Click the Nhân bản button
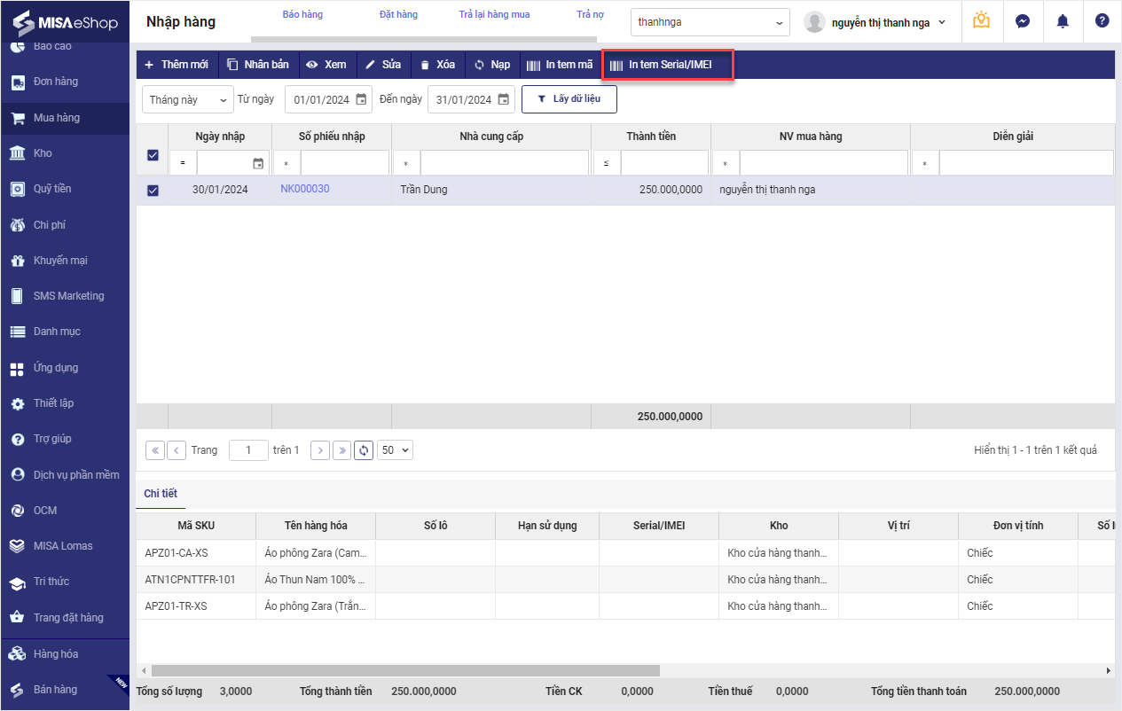This screenshot has width=1122, height=711. 258,65
